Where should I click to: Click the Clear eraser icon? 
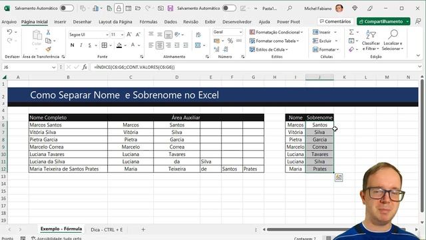351,49
